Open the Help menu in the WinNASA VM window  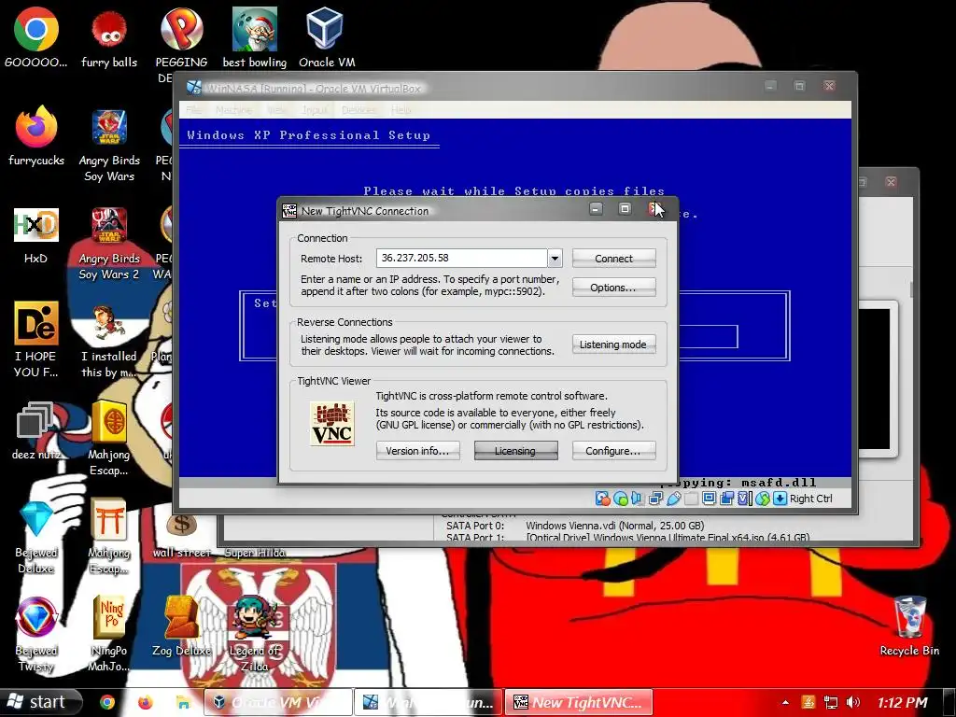[401, 110]
